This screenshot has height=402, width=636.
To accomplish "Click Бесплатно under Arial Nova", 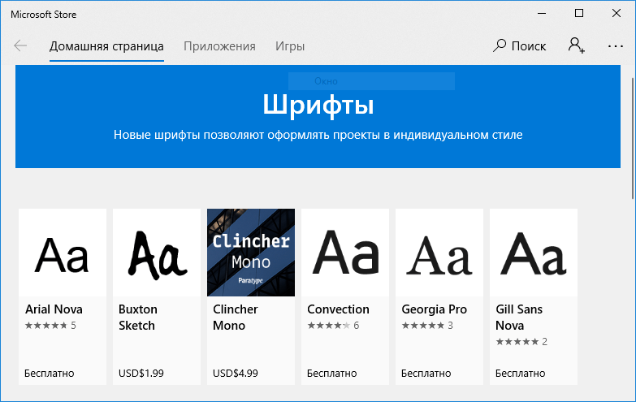I will pyautogui.click(x=49, y=374).
